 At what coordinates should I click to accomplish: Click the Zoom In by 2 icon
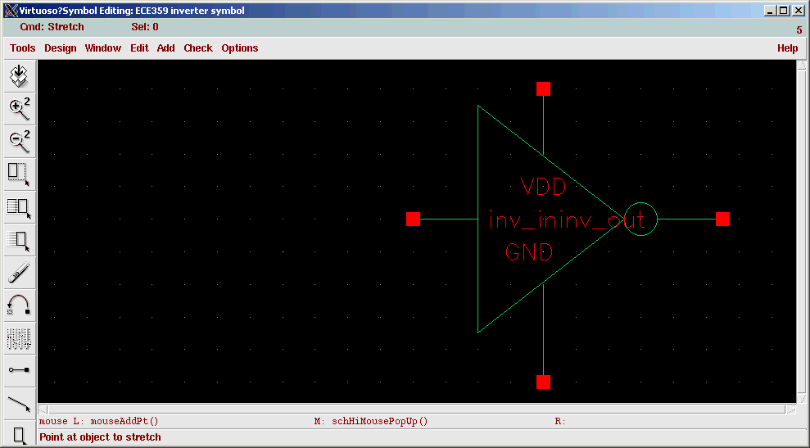click(x=19, y=108)
